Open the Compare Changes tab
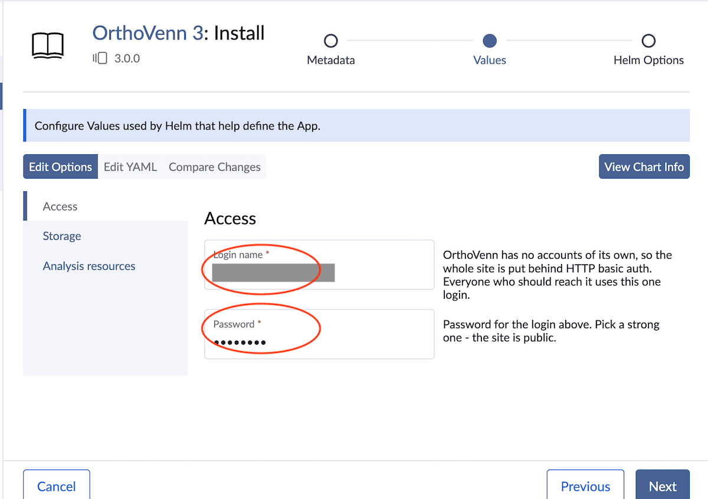708x499 pixels. pos(215,167)
